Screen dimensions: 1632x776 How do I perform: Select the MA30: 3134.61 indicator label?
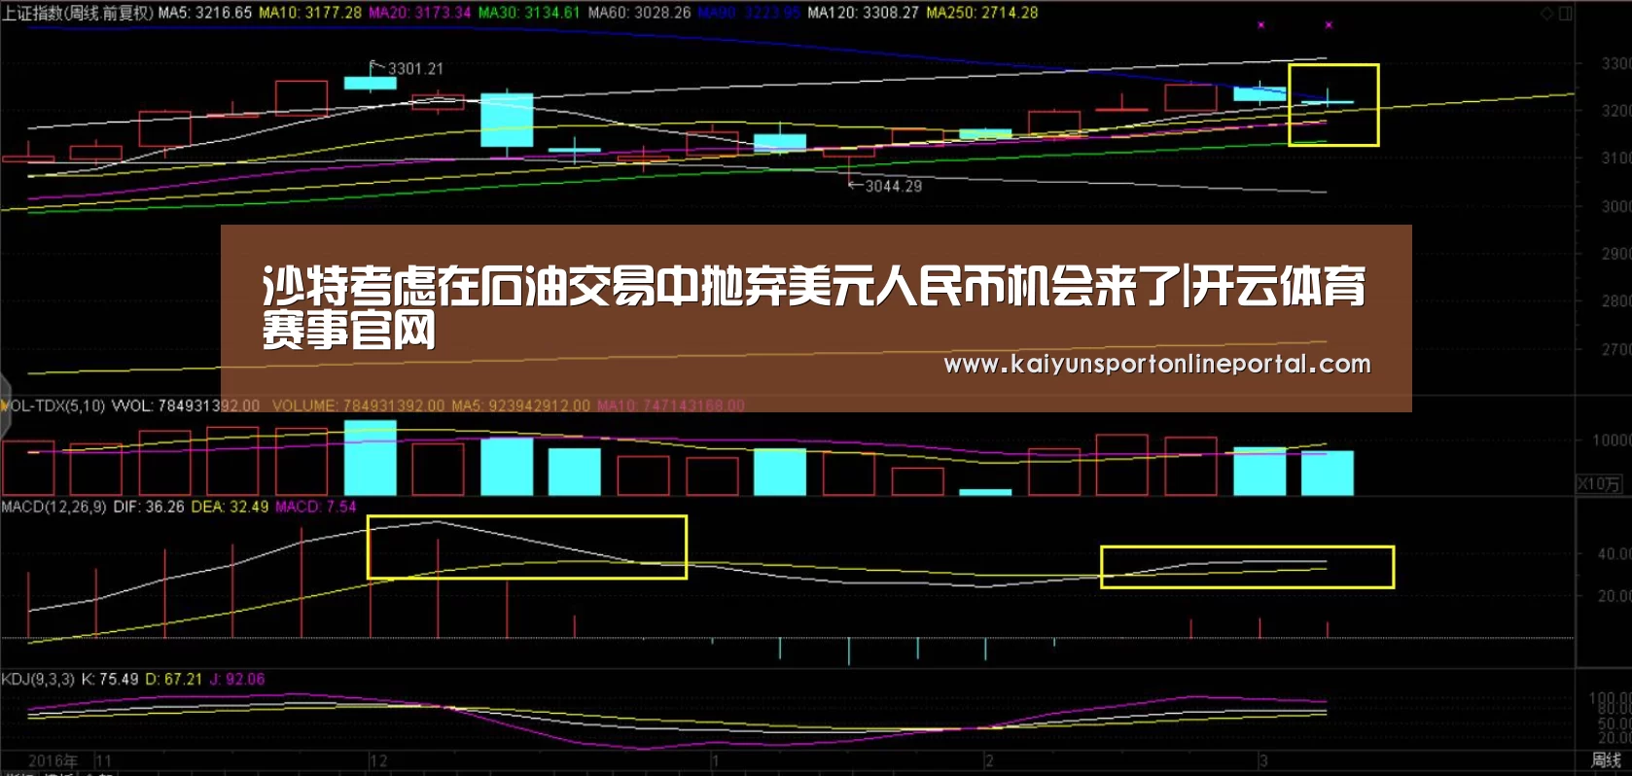click(529, 13)
